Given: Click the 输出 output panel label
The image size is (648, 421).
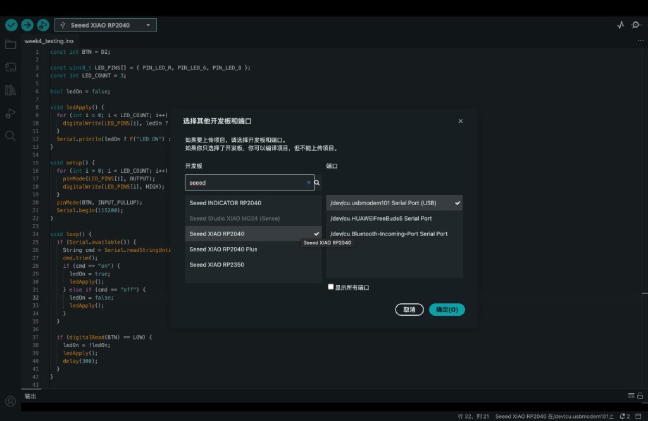Looking at the screenshot, I should click(30, 396).
